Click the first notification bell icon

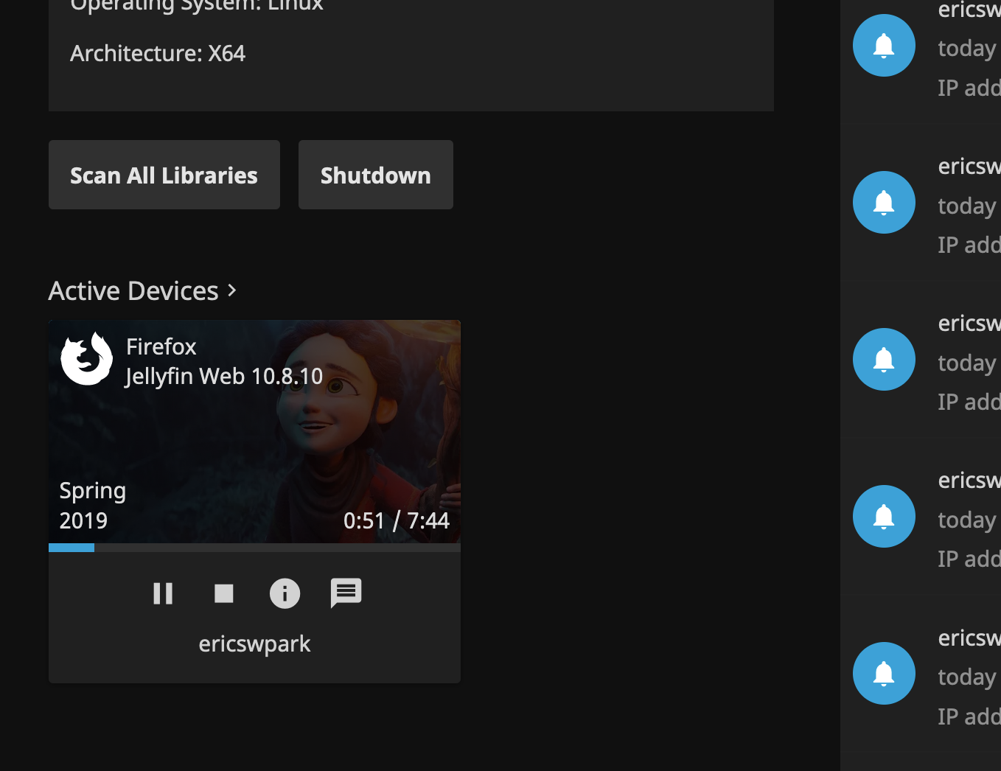pyautogui.click(x=883, y=45)
